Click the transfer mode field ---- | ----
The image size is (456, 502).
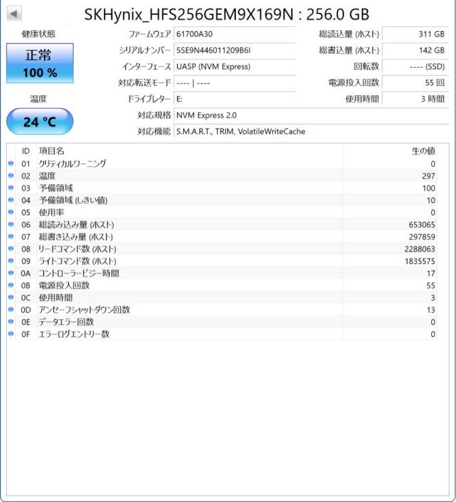pos(234,83)
